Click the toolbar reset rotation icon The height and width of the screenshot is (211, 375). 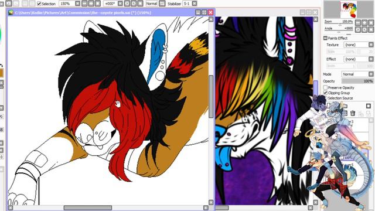pos(140,4)
